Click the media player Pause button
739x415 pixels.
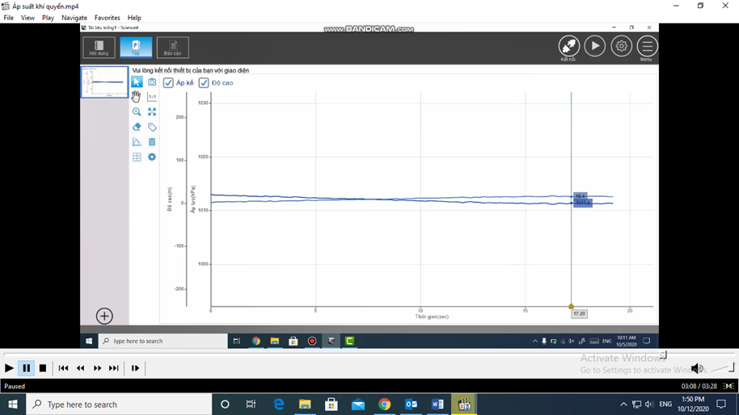27,368
